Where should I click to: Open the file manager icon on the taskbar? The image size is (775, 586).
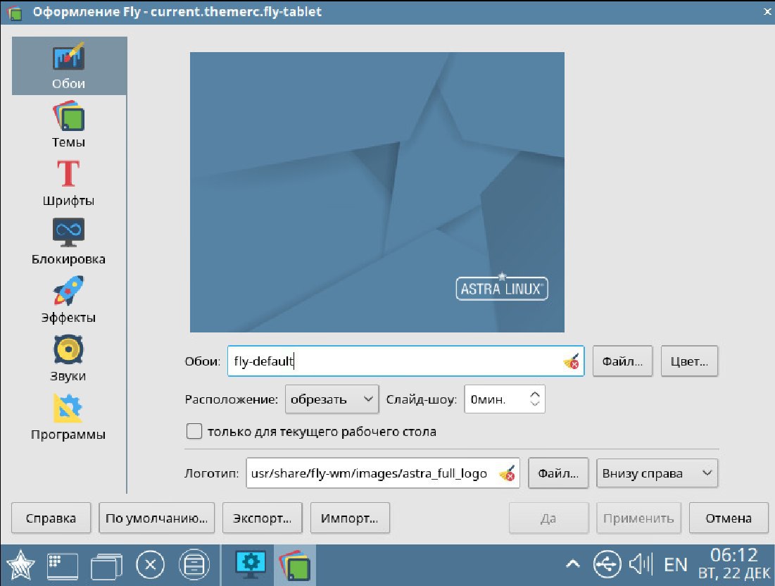pyautogui.click(x=194, y=565)
